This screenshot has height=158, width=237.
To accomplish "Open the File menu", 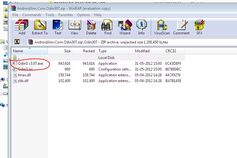I will pyautogui.click(x=15, y=15).
